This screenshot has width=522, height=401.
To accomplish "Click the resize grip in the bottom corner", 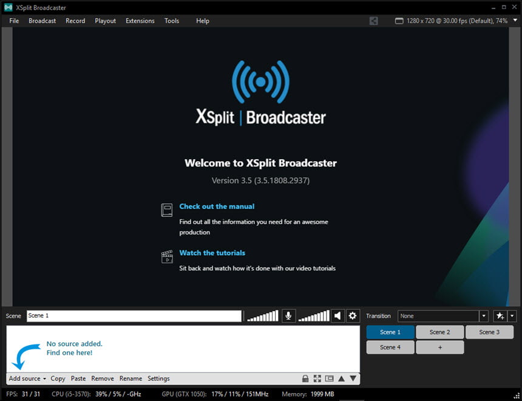I will tap(517, 395).
